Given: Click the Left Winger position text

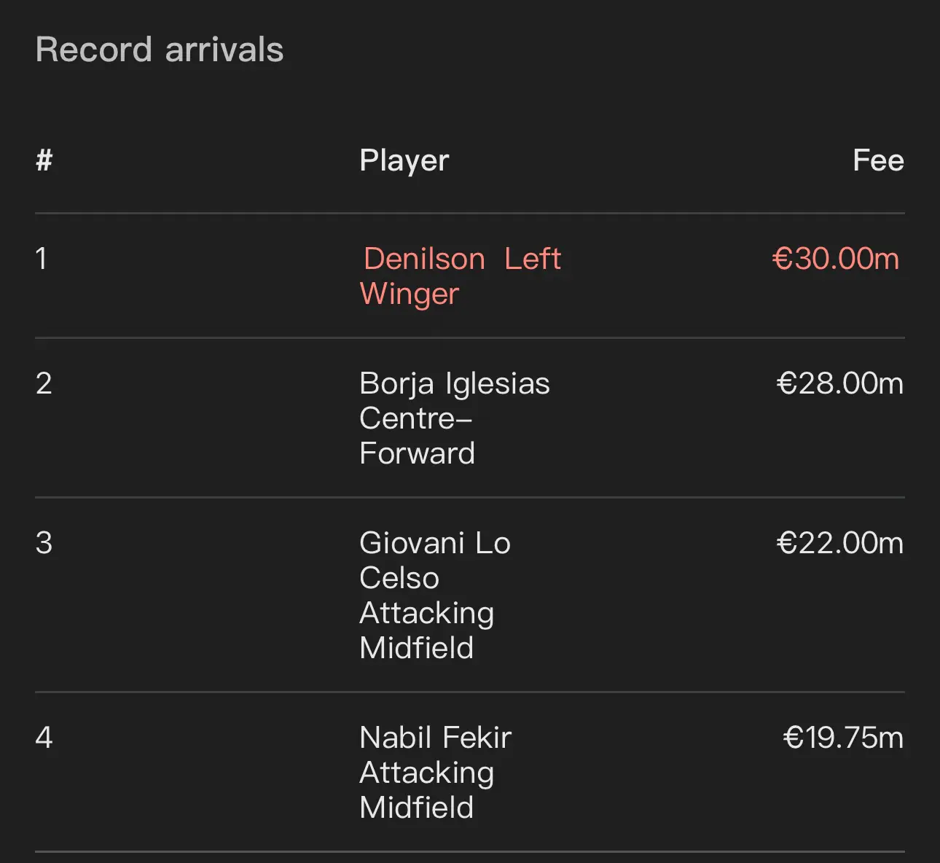Looking at the screenshot, I should click(461, 276).
